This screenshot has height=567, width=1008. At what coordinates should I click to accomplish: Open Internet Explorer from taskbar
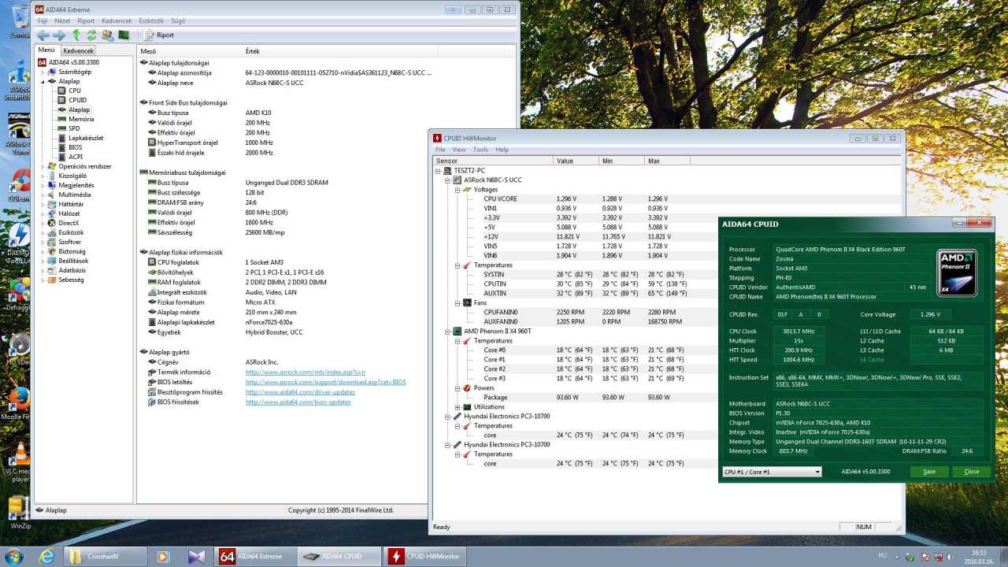coord(46,557)
